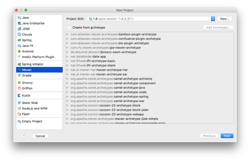
Task: Select the Groovy icon in sidebar
Action: pyautogui.click(x=19, y=83)
